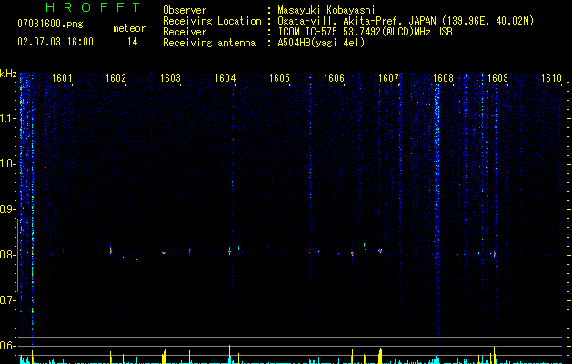Click the 1607 time marker
The image size is (572, 364).
pos(388,78)
